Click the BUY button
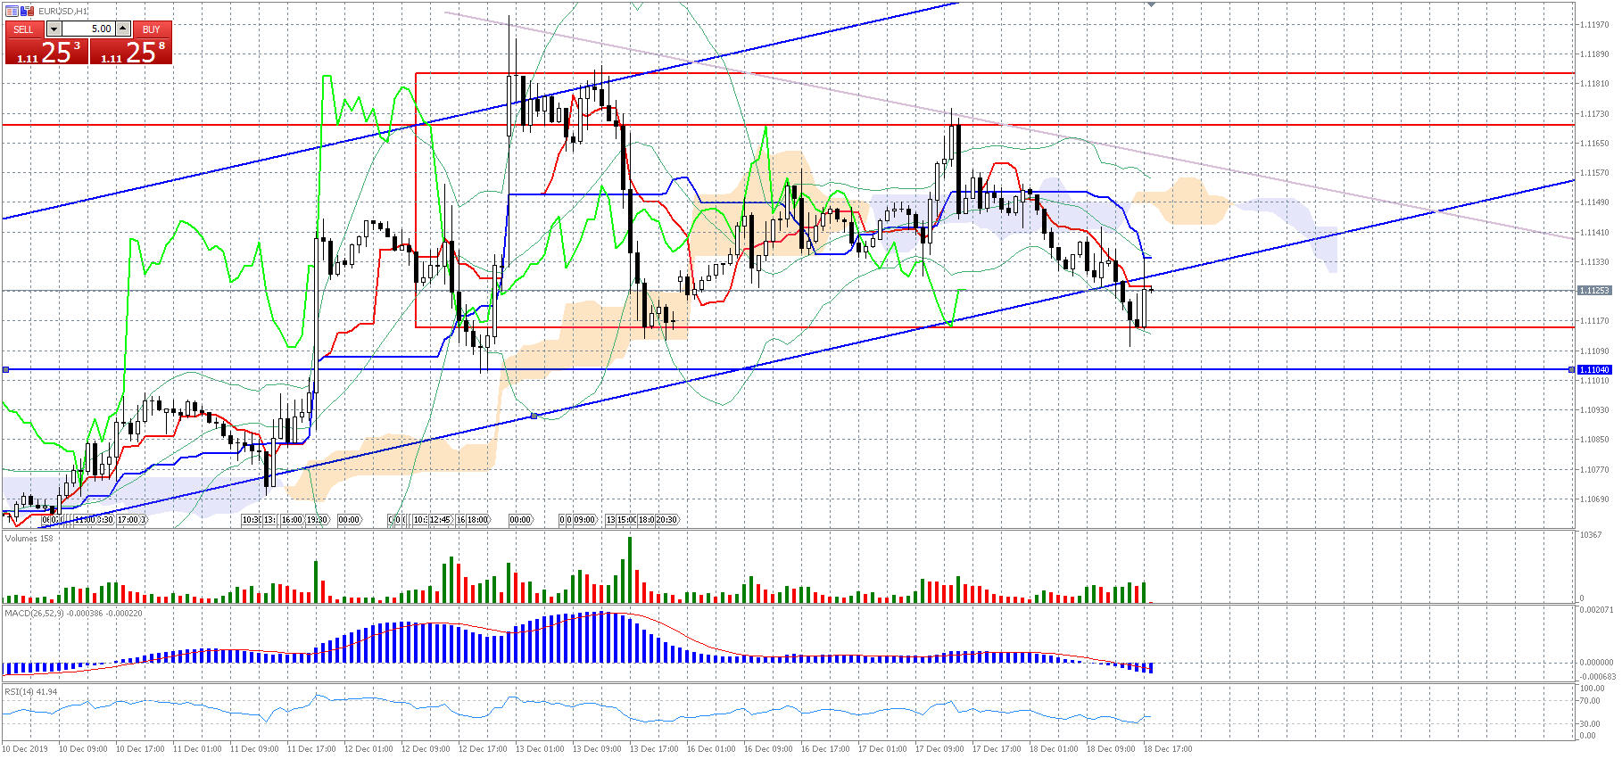This screenshot has height=759, width=1622. tap(152, 29)
